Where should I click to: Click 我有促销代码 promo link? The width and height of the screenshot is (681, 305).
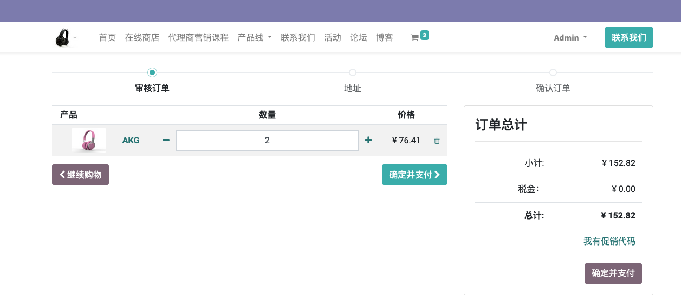coord(609,241)
